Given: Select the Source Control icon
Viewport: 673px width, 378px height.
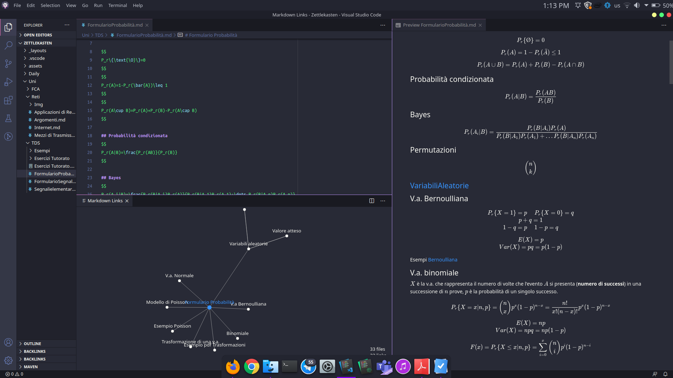Looking at the screenshot, I should point(8,64).
